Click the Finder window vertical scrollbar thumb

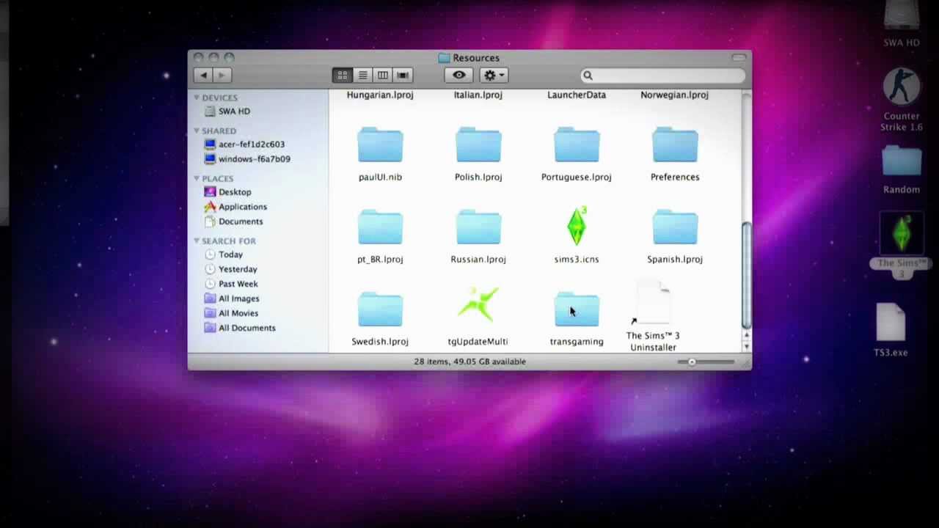(747, 275)
